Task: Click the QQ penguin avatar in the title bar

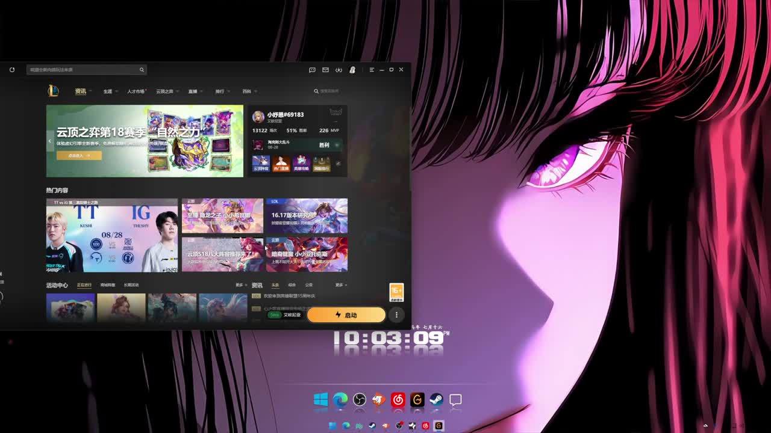Action: 352,70
